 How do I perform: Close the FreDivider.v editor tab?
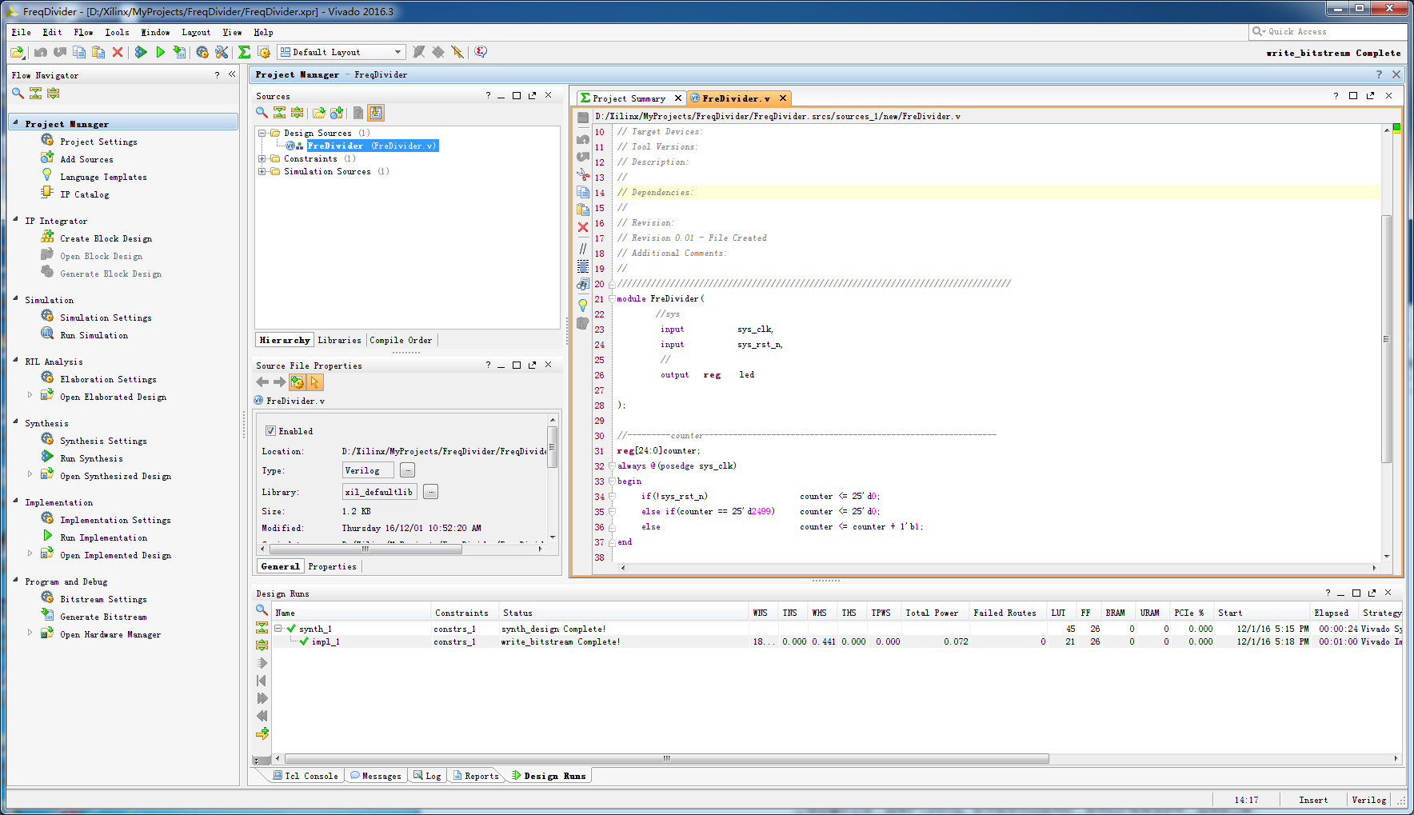coord(783,98)
